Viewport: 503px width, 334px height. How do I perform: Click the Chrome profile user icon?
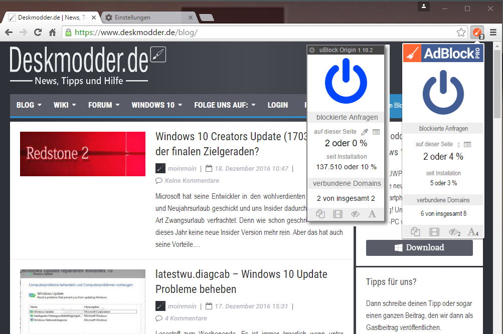coord(424,7)
